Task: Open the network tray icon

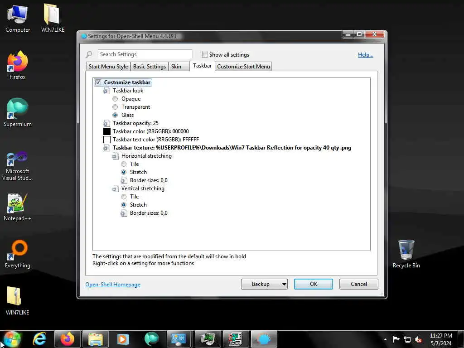Action: pyautogui.click(x=407, y=339)
